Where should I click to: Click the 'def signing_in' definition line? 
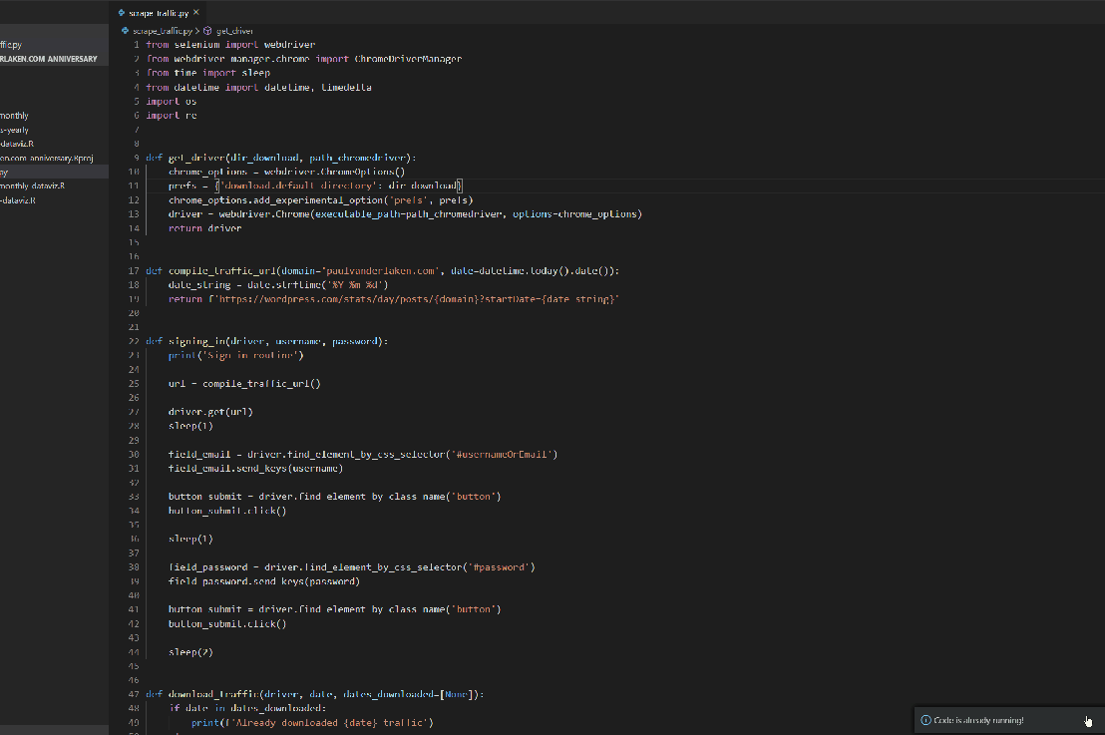267,341
